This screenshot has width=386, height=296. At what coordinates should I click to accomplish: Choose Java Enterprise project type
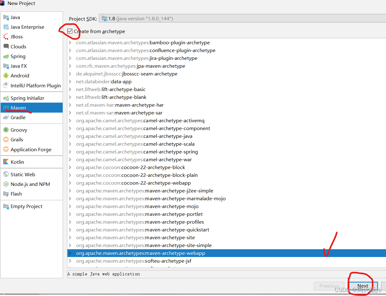coord(31,27)
